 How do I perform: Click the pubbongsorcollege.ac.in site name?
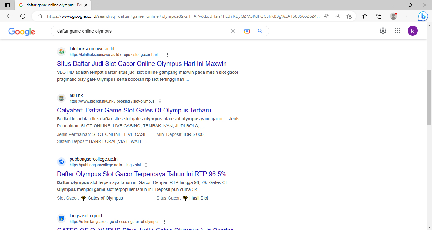[94, 159]
